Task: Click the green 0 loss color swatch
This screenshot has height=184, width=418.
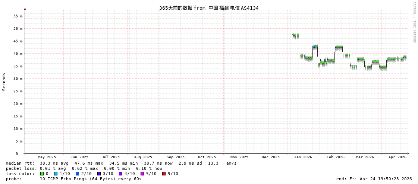Action: click(42, 174)
